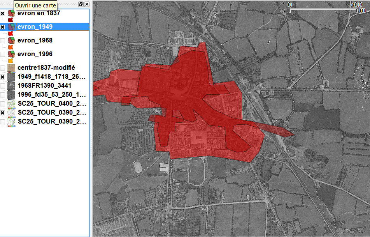Image resolution: width=370 pixels, height=237 pixels.
Task: Select the evron_1968 layer name
Action: pos(35,40)
